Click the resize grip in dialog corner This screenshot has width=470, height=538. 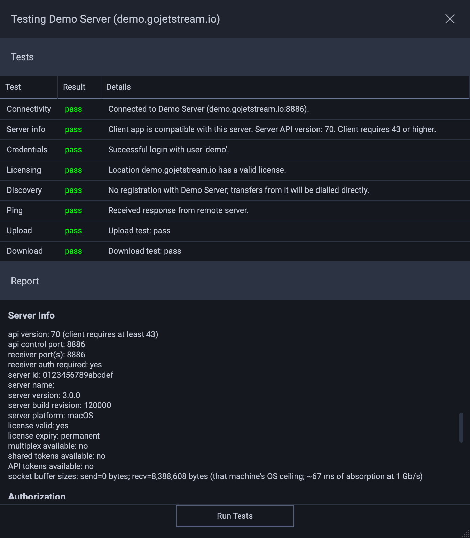(466, 534)
